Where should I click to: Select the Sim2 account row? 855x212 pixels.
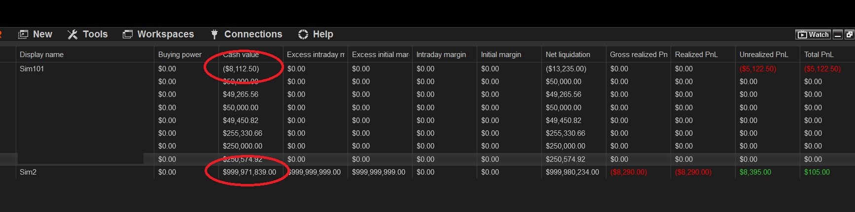coord(28,172)
